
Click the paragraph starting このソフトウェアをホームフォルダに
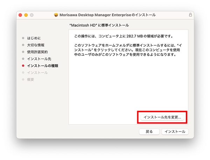(128, 50)
